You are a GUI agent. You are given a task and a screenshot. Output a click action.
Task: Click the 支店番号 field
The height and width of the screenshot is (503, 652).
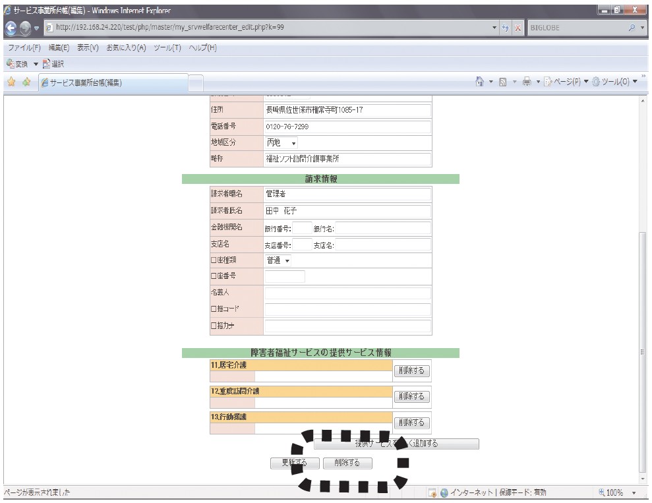click(x=302, y=245)
